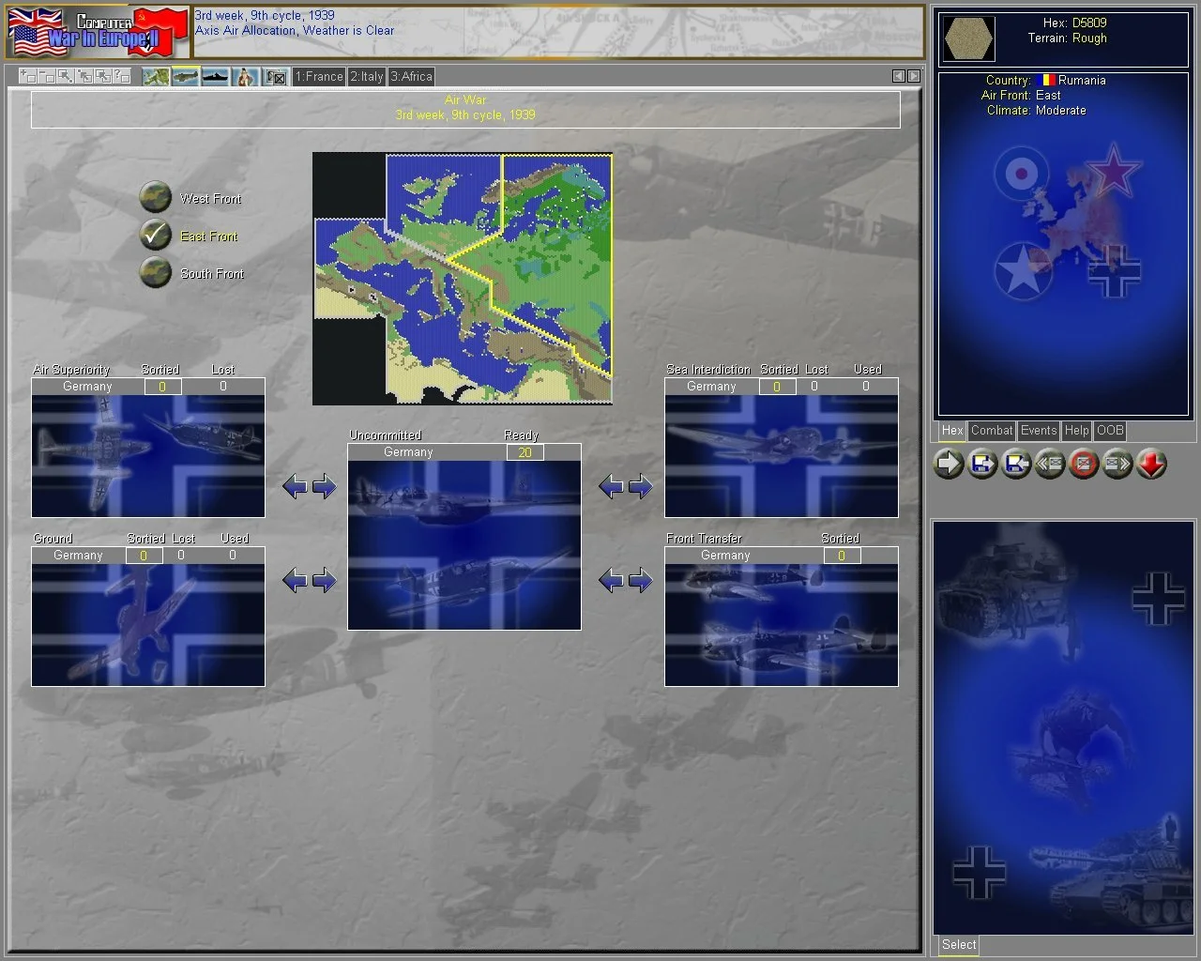Jump to the 3:Africa map bookmark
The height and width of the screenshot is (961, 1201).
(x=412, y=77)
